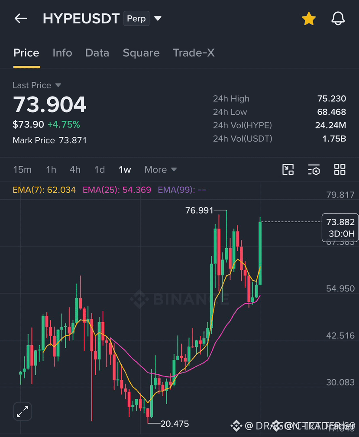Tap the EMA(7): 62.034 indicator label
Image resolution: width=359 pixels, height=437 pixels.
(44, 190)
